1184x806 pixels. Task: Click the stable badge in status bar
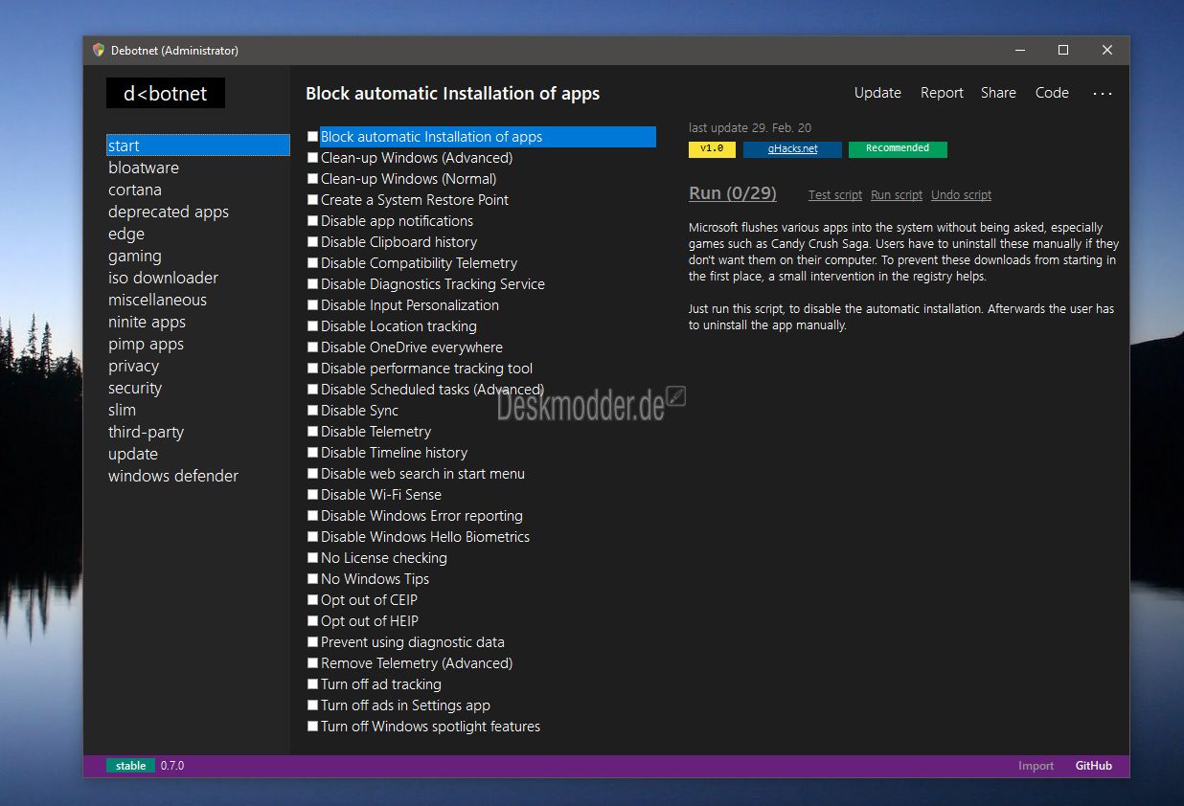click(x=130, y=766)
